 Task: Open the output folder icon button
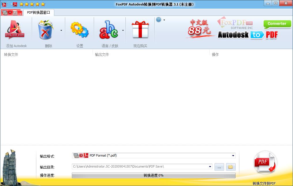[x=231, y=167]
